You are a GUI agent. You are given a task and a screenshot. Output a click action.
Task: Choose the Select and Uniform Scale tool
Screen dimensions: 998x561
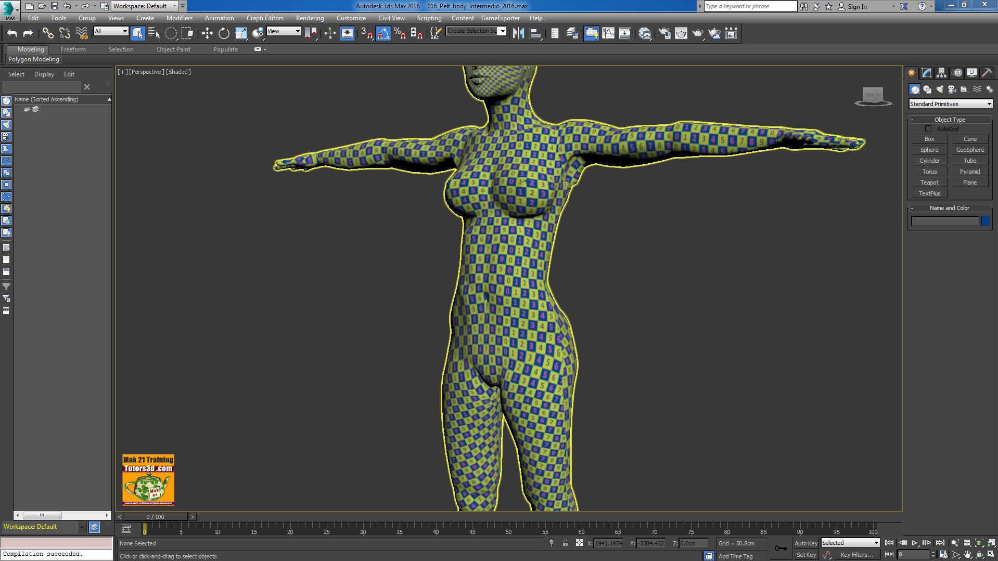241,33
